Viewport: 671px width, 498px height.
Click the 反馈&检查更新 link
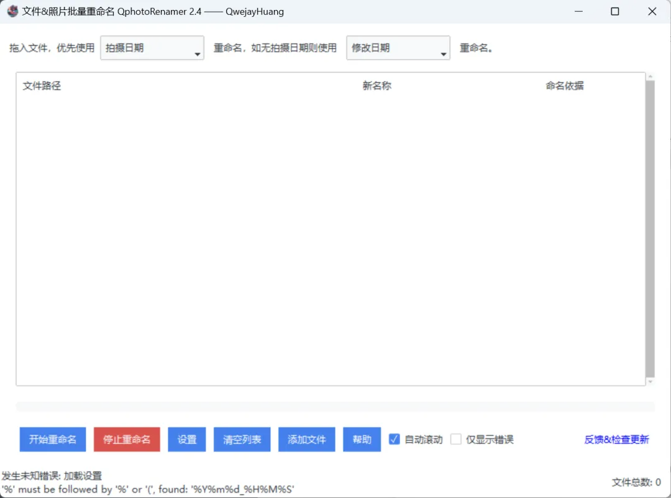[x=616, y=439]
